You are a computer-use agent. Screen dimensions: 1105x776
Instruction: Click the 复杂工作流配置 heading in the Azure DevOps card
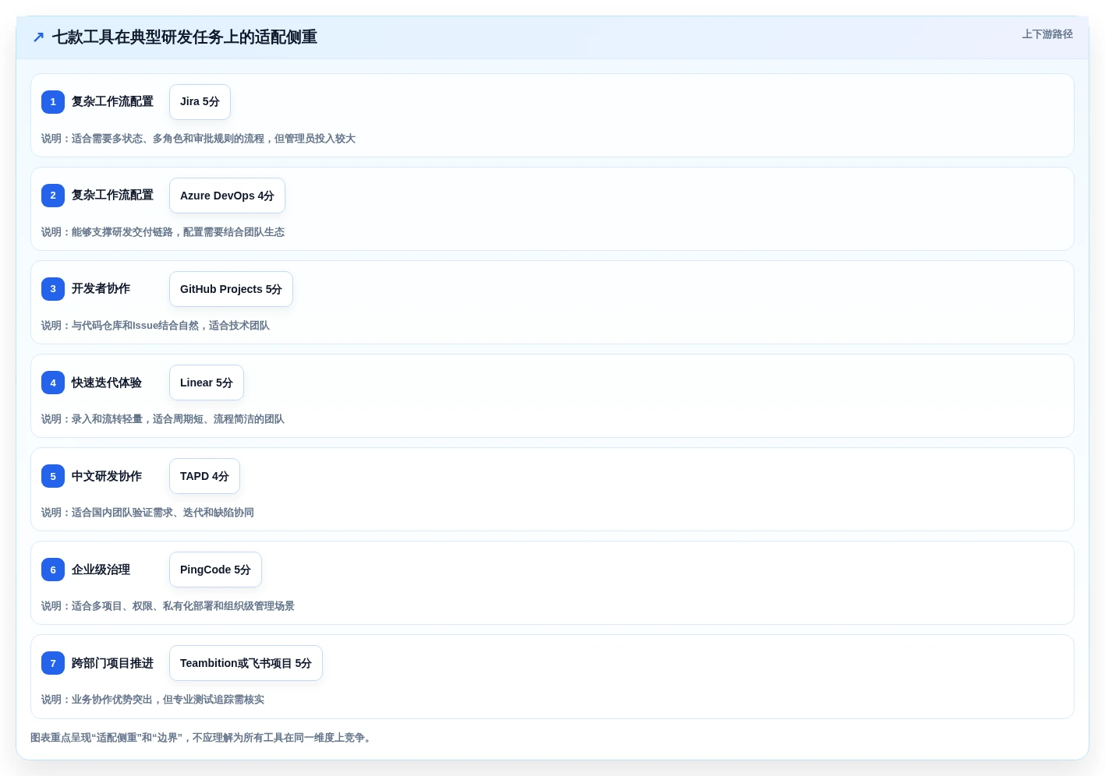pos(112,196)
